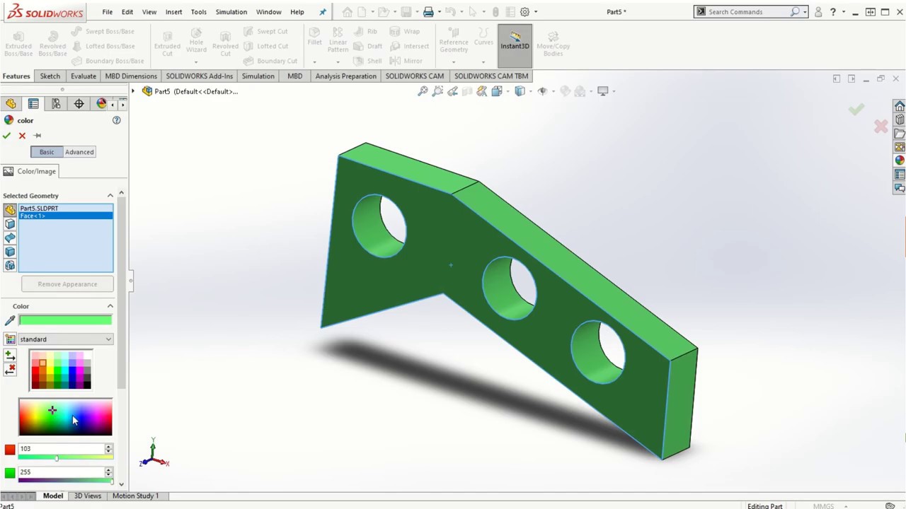Expand the Part5 flyout tree arrow
The image size is (906, 509).
(132, 91)
